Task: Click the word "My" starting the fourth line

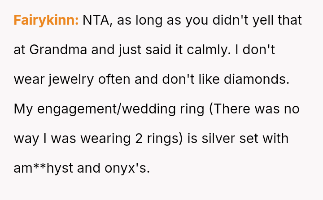Action: click(x=22, y=109)
